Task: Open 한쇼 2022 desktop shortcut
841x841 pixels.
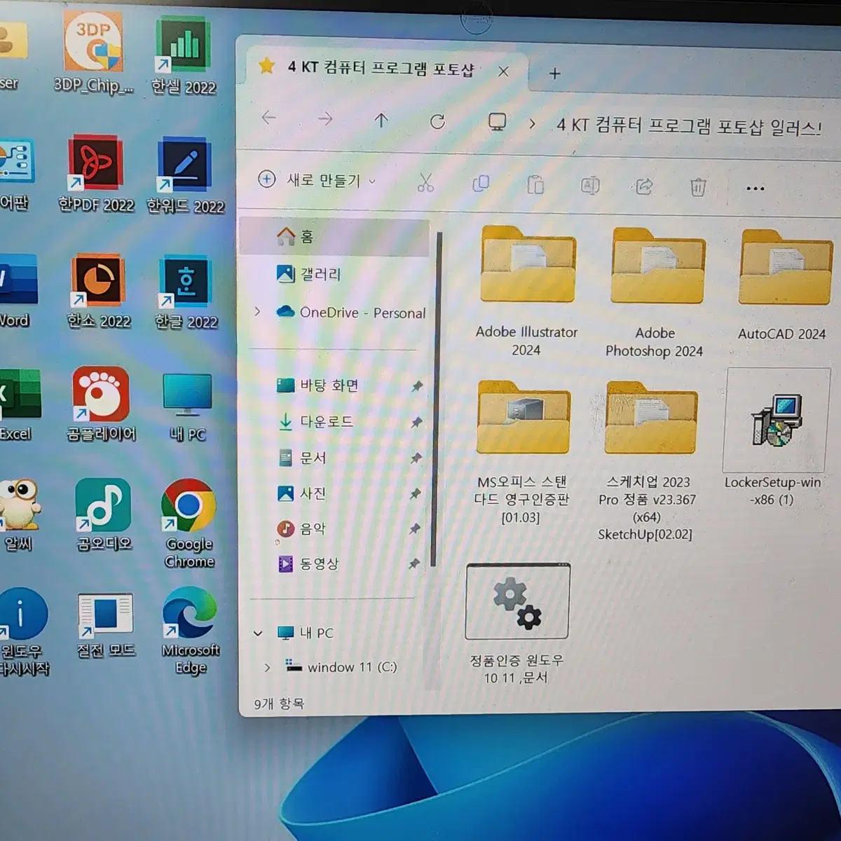Action: [98, 292]
